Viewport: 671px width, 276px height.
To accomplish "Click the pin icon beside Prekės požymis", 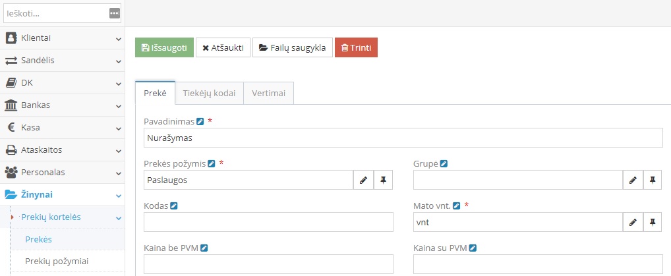I will coord(383,180).
